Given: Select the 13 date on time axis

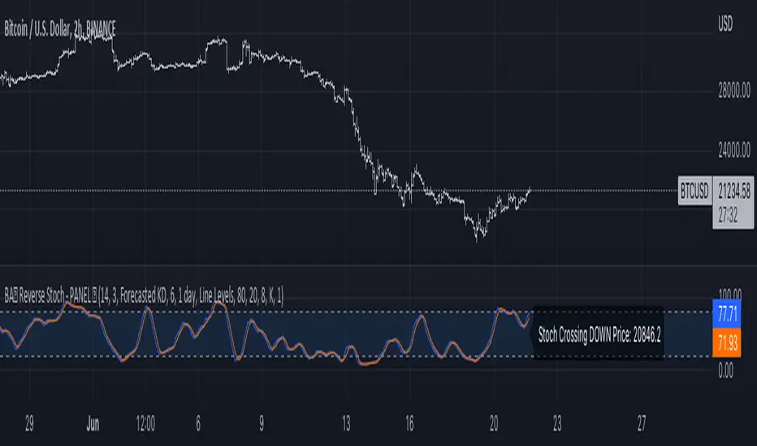Looking at the screenshot, I should (346, 424).
